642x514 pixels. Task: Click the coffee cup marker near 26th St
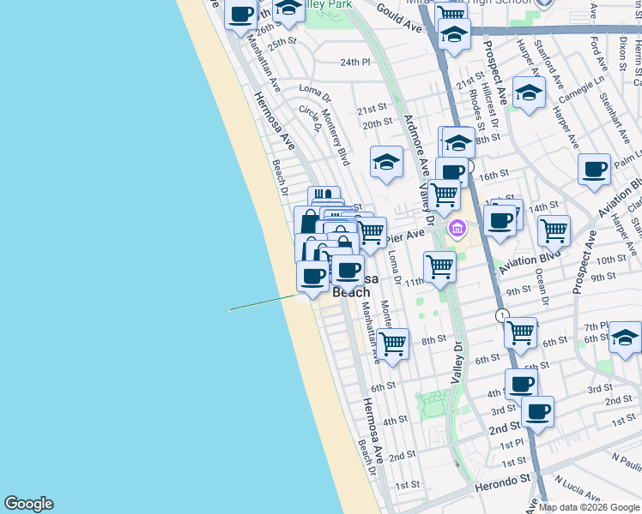[x=240, y=17]
